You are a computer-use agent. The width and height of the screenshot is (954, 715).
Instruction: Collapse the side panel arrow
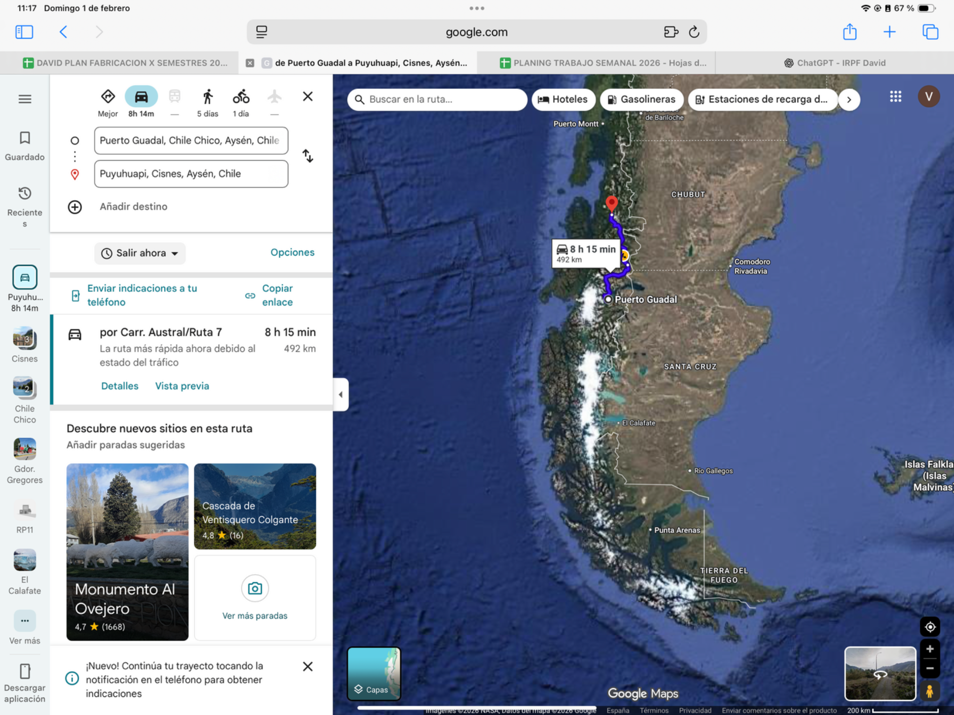pos(341,395)
